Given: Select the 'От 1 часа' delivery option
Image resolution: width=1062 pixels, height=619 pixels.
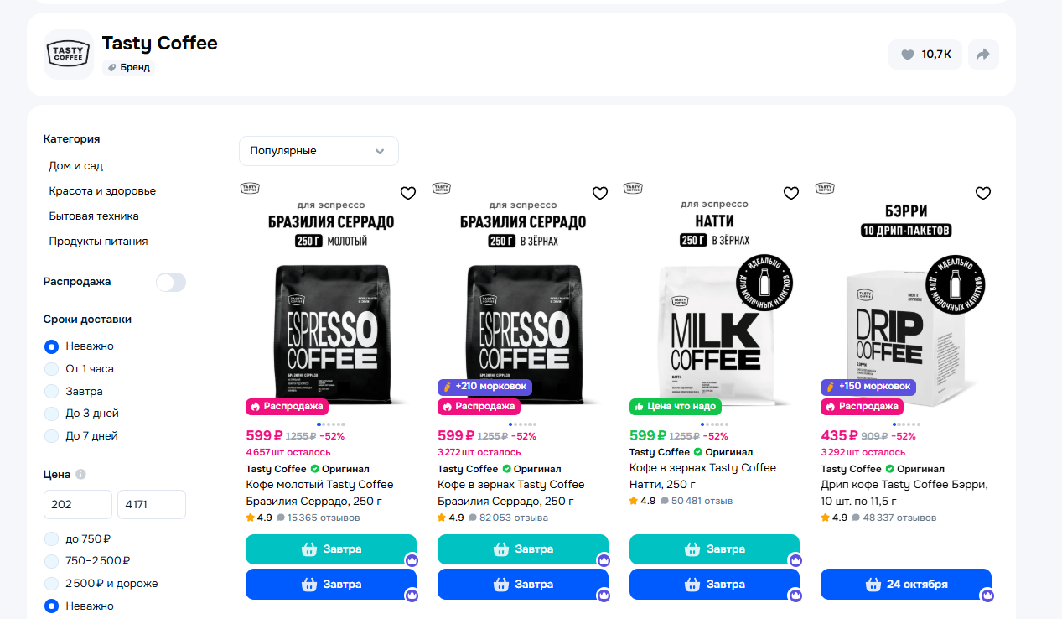Looking at the screenshot, I should (52, 369).
